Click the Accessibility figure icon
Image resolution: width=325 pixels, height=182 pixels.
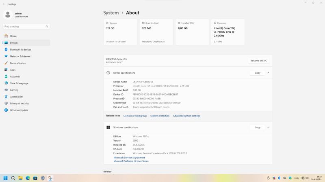point(6,97)
